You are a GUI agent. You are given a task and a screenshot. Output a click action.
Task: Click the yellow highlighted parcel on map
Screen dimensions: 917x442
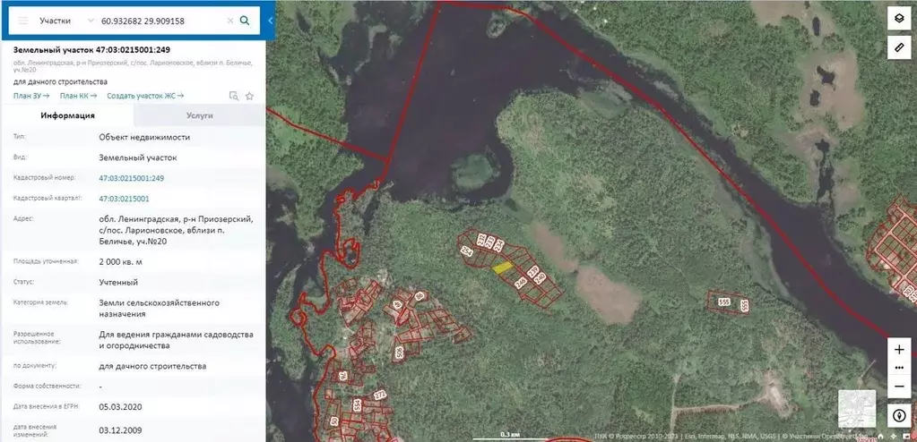503,266
